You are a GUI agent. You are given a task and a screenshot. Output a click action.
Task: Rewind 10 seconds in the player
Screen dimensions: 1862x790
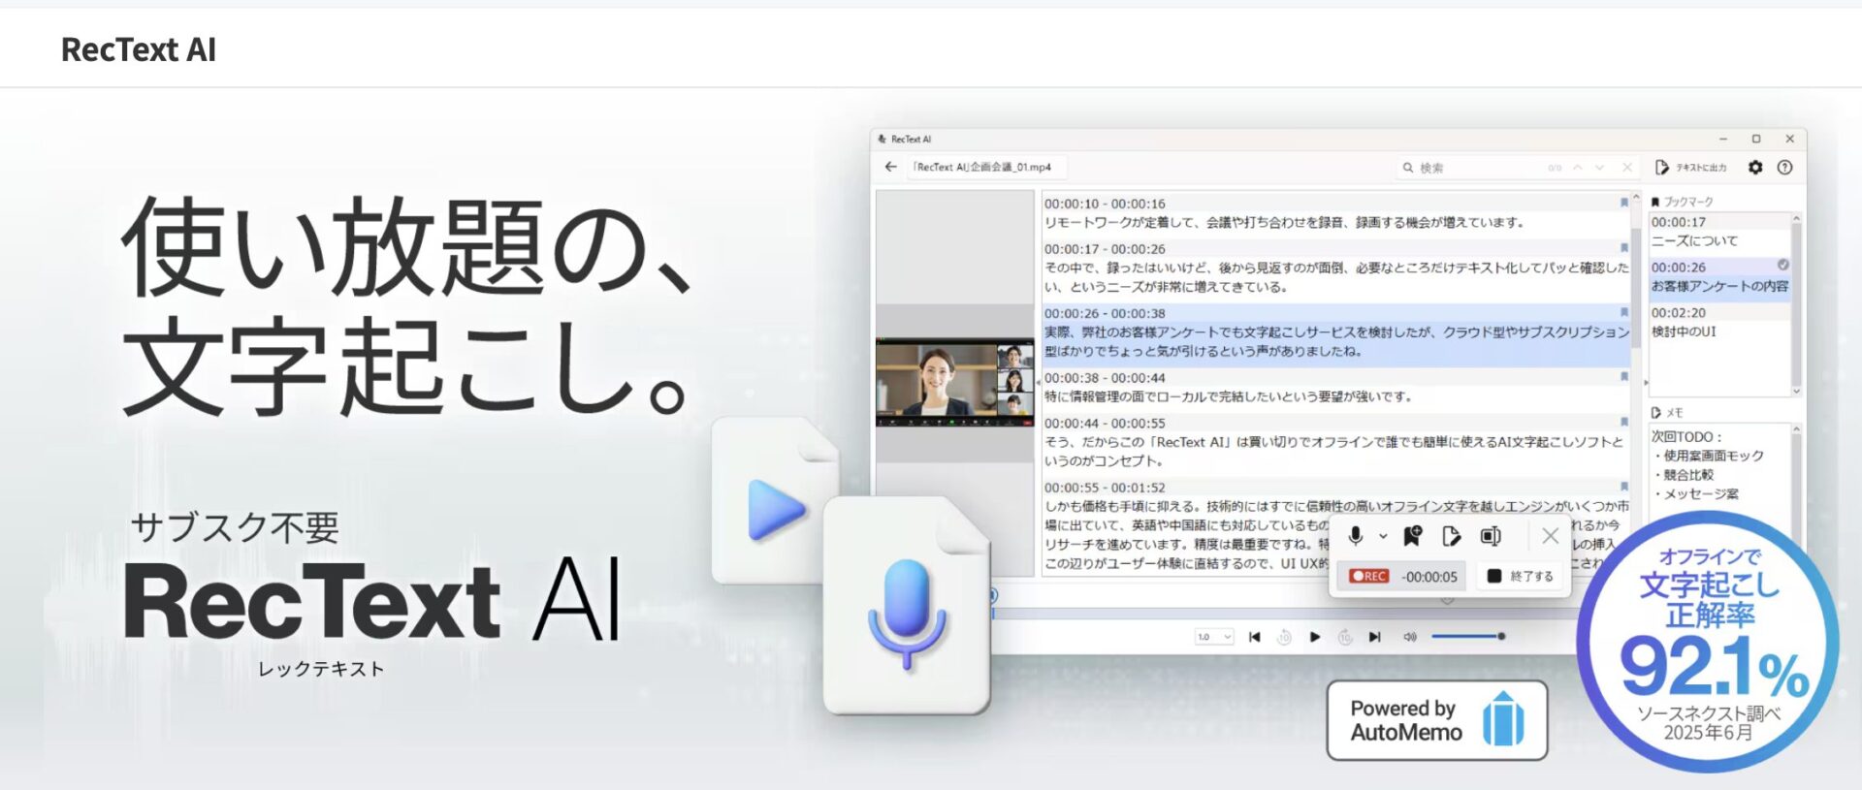pyautogui.click(x=1284, y=637)
